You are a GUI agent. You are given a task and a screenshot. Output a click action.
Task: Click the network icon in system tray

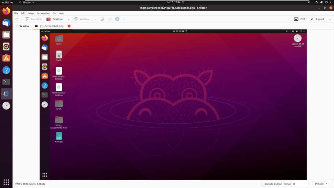point(317,2)
